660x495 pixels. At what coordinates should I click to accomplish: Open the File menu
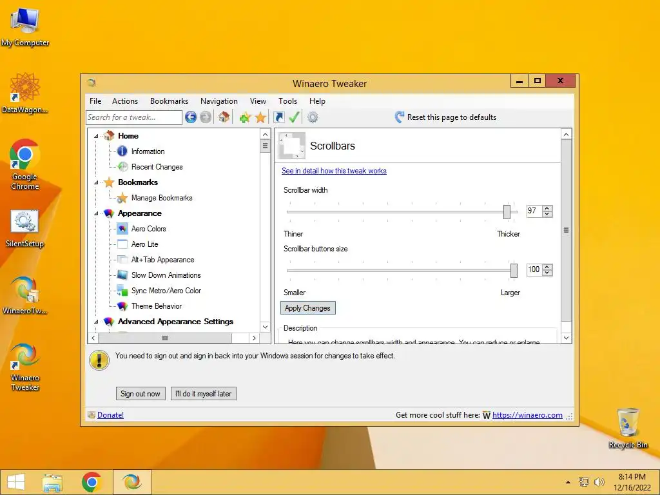(95, 101)
